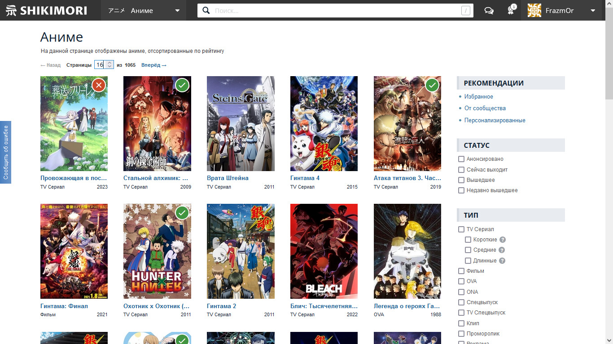This screenshot has width=613, height=344.
Task: Enable the Короткие length filter
Action: click(x=468, y=240)
